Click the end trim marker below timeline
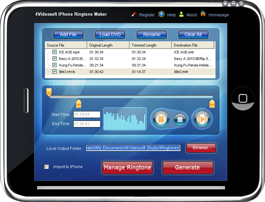 (212, 104)
